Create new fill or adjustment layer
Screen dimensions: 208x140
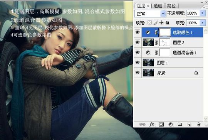point(171,124)
